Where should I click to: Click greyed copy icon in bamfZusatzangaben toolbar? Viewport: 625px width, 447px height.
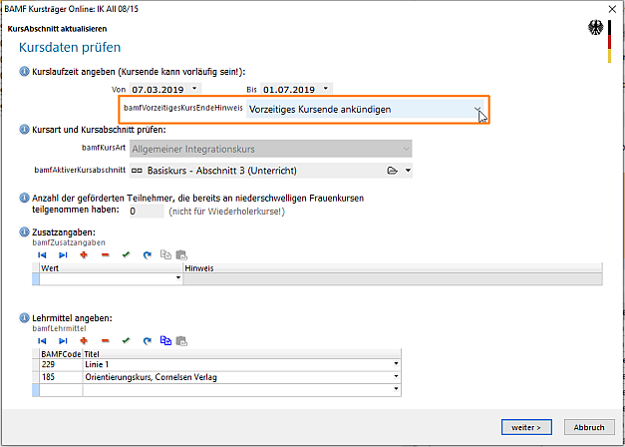coord(165,254)
